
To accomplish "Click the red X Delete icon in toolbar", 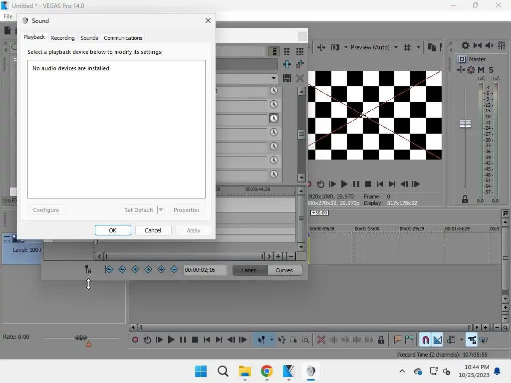I will (321, 340).
